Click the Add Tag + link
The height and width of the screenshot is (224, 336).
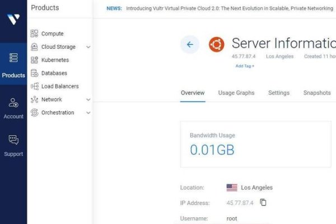[244, 66]
